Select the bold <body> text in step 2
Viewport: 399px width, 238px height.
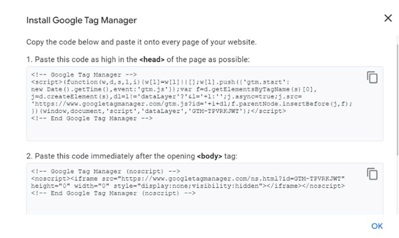[x=209, y=156]
